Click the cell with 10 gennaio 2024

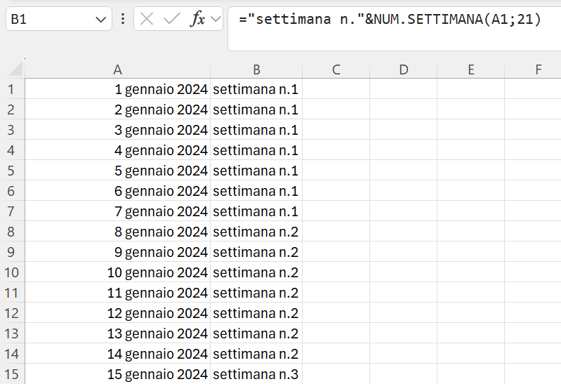[x=117, y=272]
